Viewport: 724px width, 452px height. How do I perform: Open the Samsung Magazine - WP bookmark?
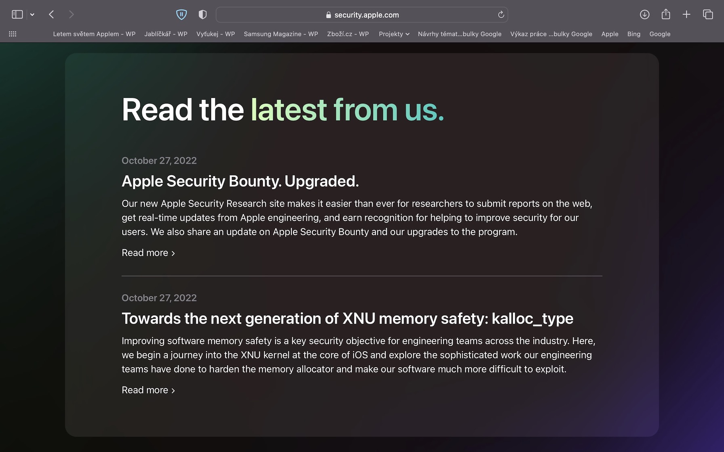pos(281,34)
